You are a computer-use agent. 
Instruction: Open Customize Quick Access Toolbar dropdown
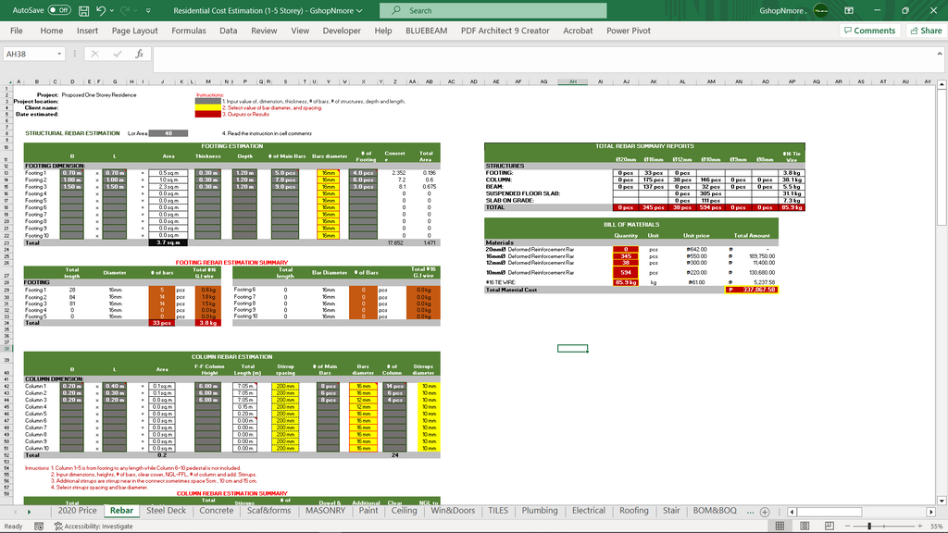148,11
